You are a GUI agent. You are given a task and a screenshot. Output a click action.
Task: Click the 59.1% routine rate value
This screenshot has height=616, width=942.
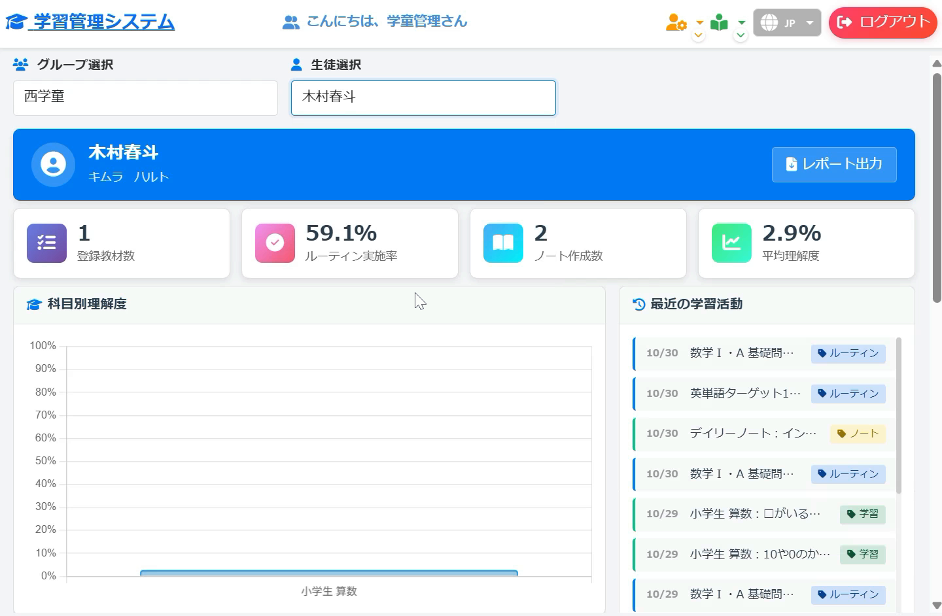(x=341, y=233)
